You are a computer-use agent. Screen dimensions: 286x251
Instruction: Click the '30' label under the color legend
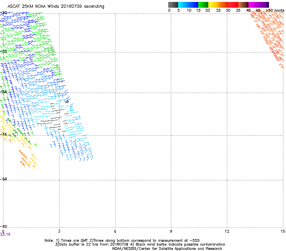(x=228, y=10)
